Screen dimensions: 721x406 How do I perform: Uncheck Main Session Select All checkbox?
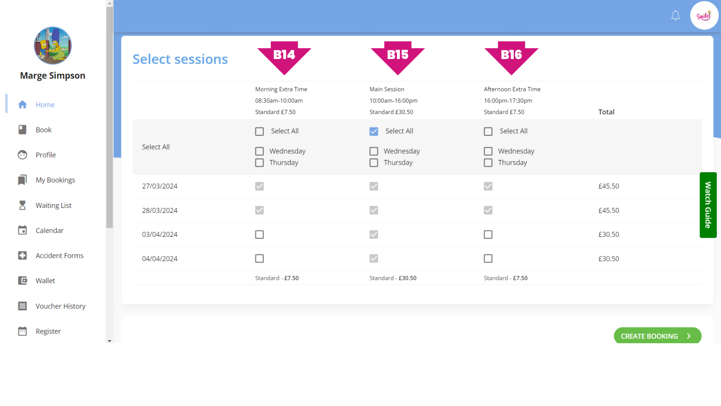[x=374, y=131]
